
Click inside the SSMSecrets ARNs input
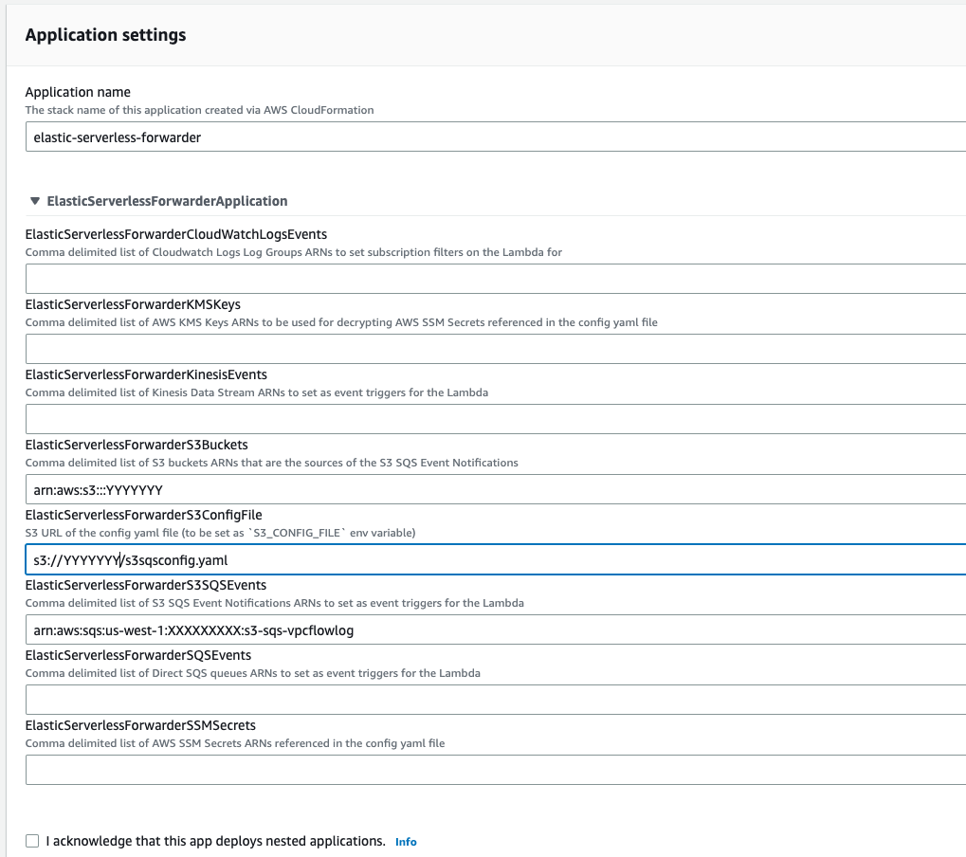coord(493,770)
